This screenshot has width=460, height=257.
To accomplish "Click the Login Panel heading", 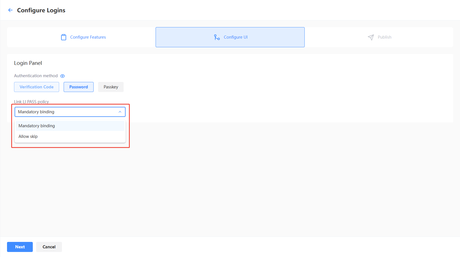I will click(x=28, y=63).
